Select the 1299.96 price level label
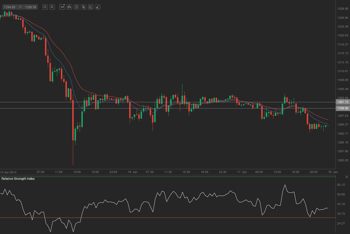 point(342,108)
